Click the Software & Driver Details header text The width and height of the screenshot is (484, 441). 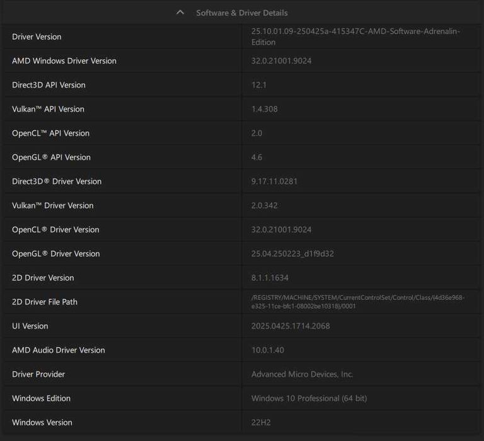[242, 13]
